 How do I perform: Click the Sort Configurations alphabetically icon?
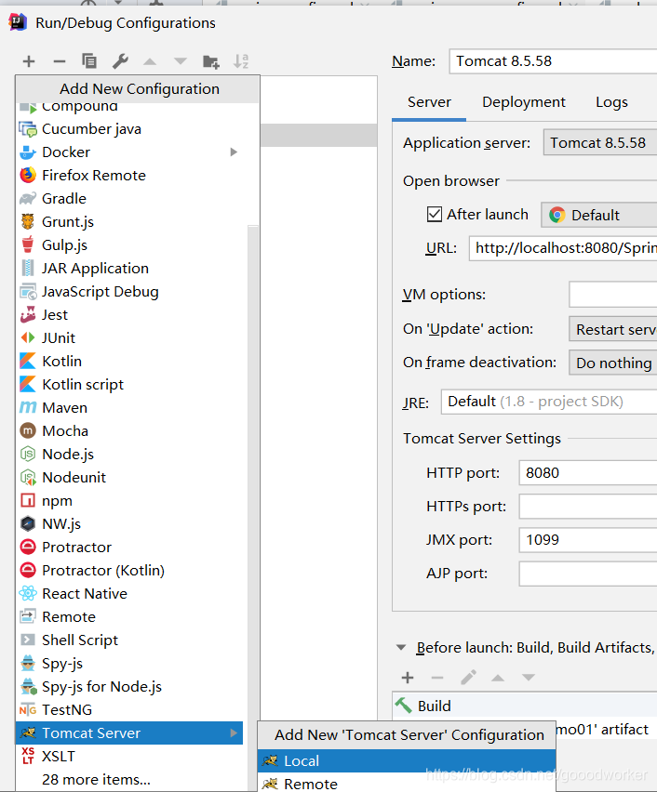[241, 61]
